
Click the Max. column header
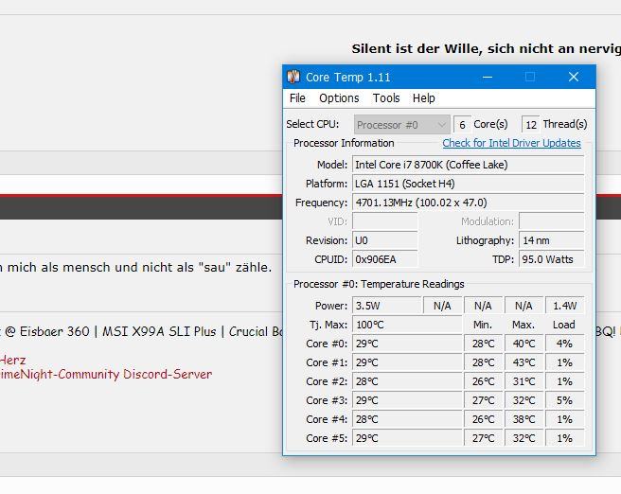coord(523,325)
